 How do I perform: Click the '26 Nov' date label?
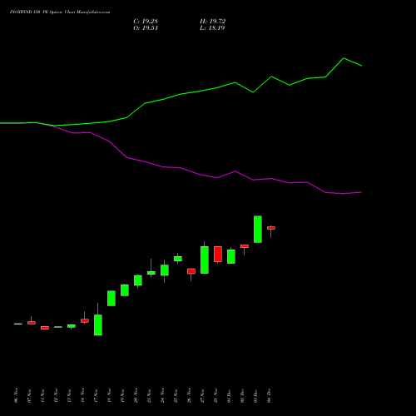click(x=189, y=395)
